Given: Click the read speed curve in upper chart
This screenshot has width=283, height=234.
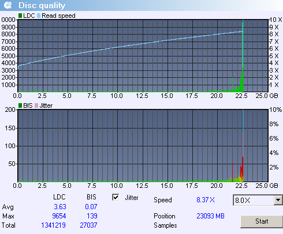Looking at the screenshot, I should coord(130,46).
